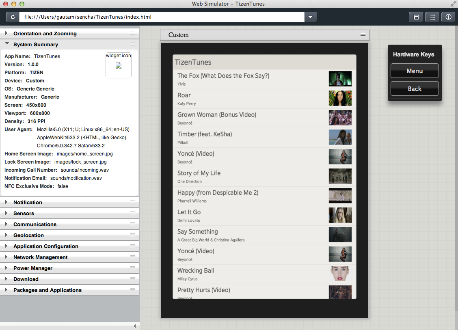Image resolution: width=458 pixels, height=330 pixels.
Task: Select Pretty Hurts (Video) row
Action: click(264, 291)
